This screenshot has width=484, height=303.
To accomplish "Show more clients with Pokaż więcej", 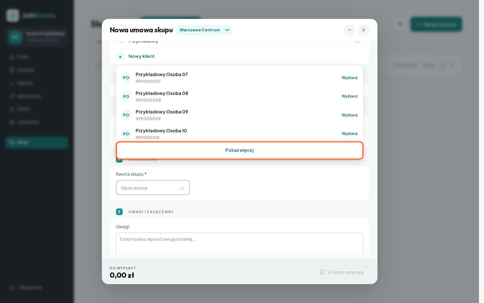I will (240, 150).
